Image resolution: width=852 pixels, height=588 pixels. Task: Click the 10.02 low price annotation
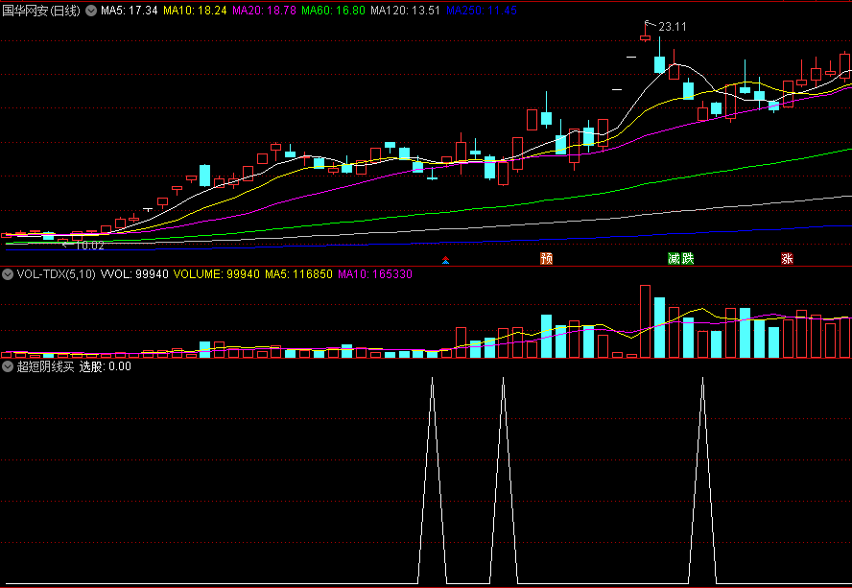click(89, 246)
